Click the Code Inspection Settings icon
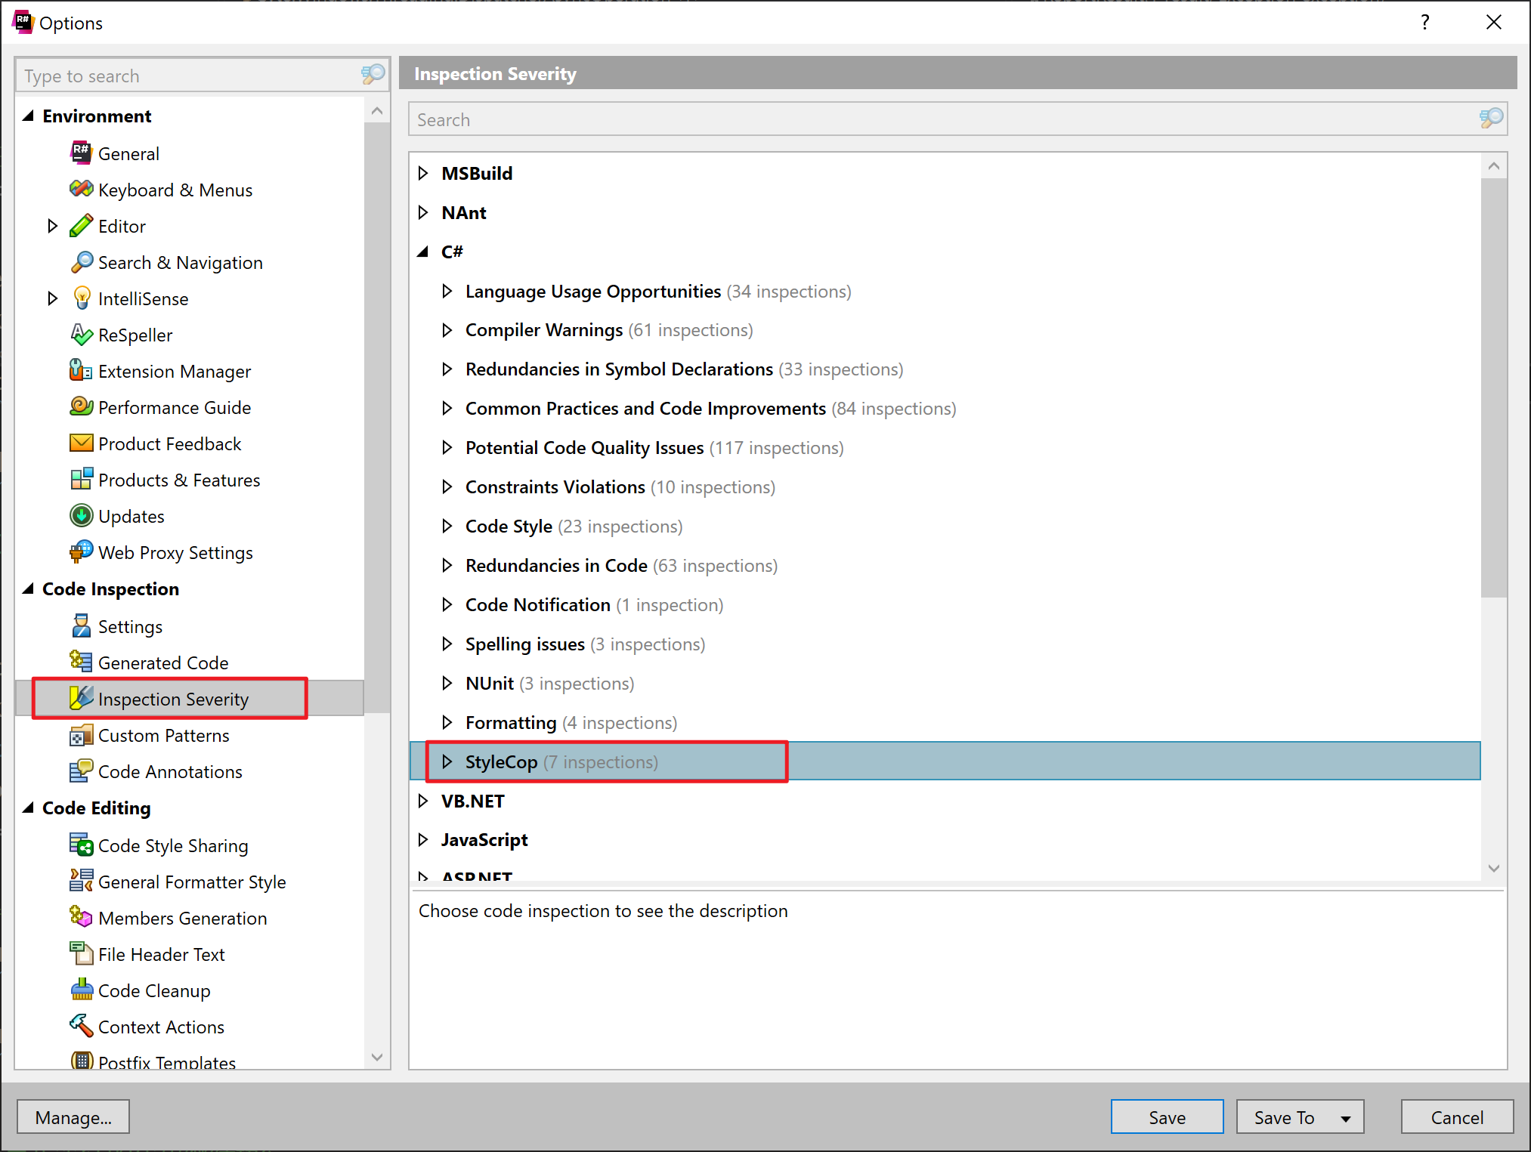Image resolution: width=1531 pixels, height=1152 pixels. coord(81,625)
